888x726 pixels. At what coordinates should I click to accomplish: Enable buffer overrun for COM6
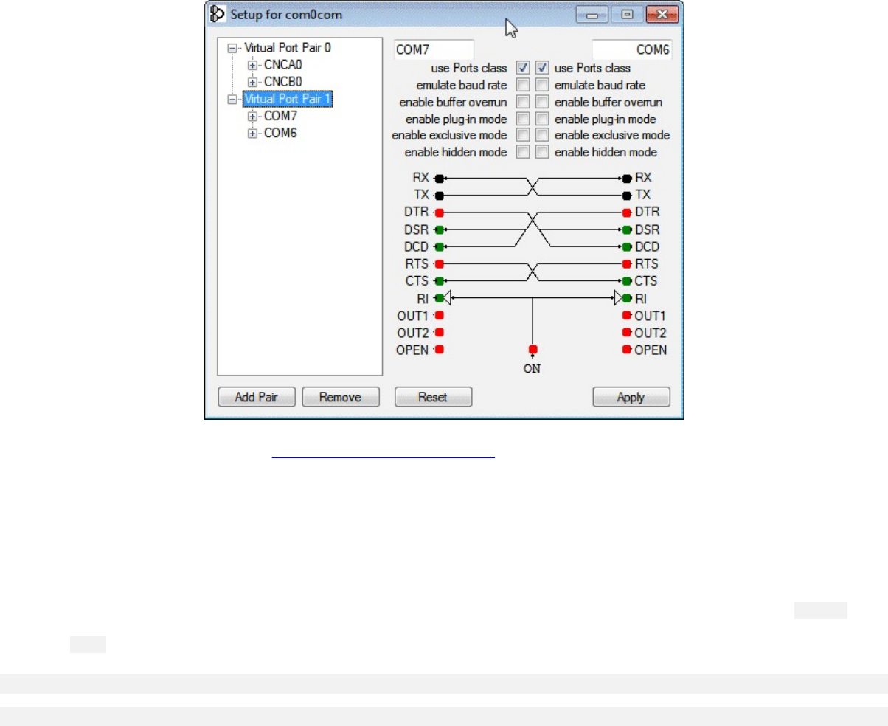click(x=542, y=102)
